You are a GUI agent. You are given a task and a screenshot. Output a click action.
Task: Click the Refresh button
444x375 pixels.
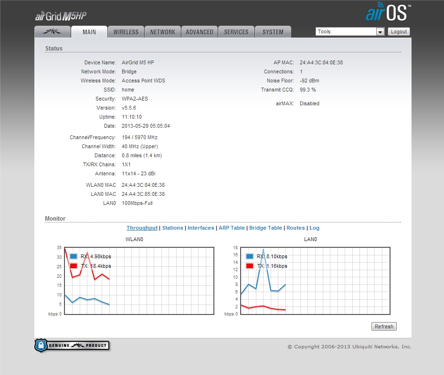384,326
